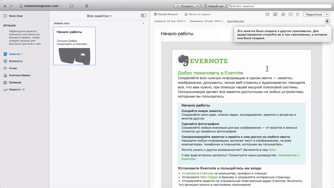334x188 pixels.
Task: Open the EVERNOTEINS@GMAIL.COM account menu
Action: coord(40,6)
